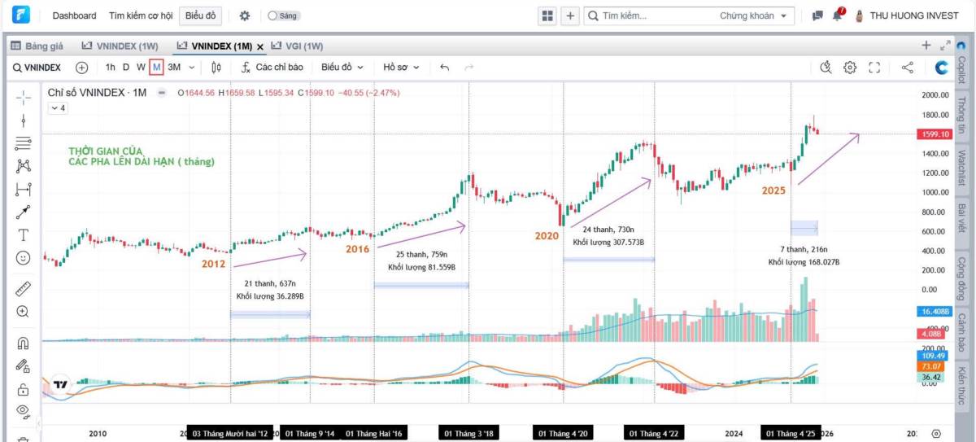Select the Fibonacci retracement drawing tool

pos(24,143)
